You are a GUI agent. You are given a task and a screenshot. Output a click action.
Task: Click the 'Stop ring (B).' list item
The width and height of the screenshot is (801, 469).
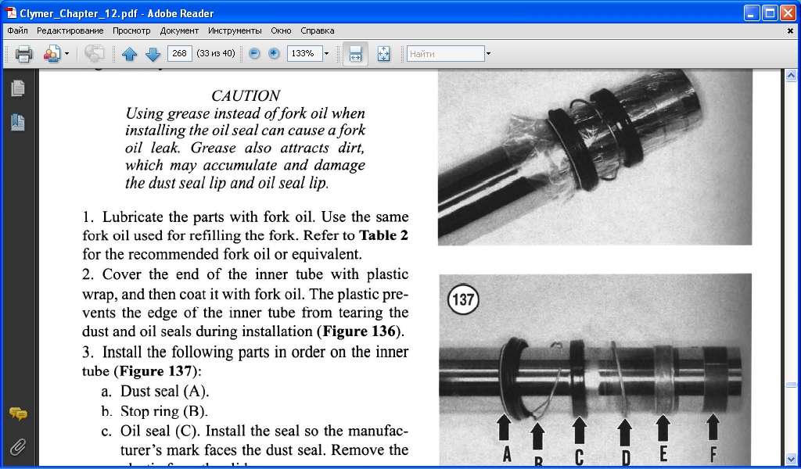[x=163, y=411]
